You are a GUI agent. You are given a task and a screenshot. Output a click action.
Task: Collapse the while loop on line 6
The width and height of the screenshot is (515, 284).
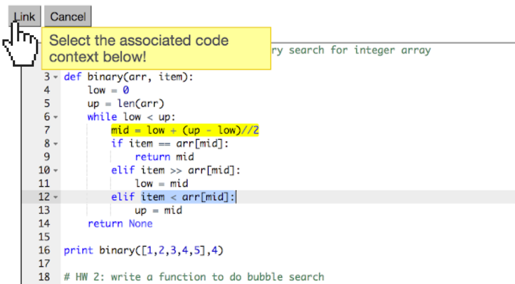point(56,117)
